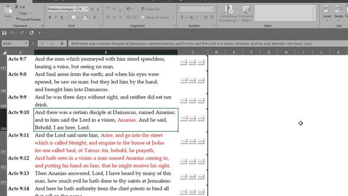Open Clipboard group dialog launcher

pos(42,26)
